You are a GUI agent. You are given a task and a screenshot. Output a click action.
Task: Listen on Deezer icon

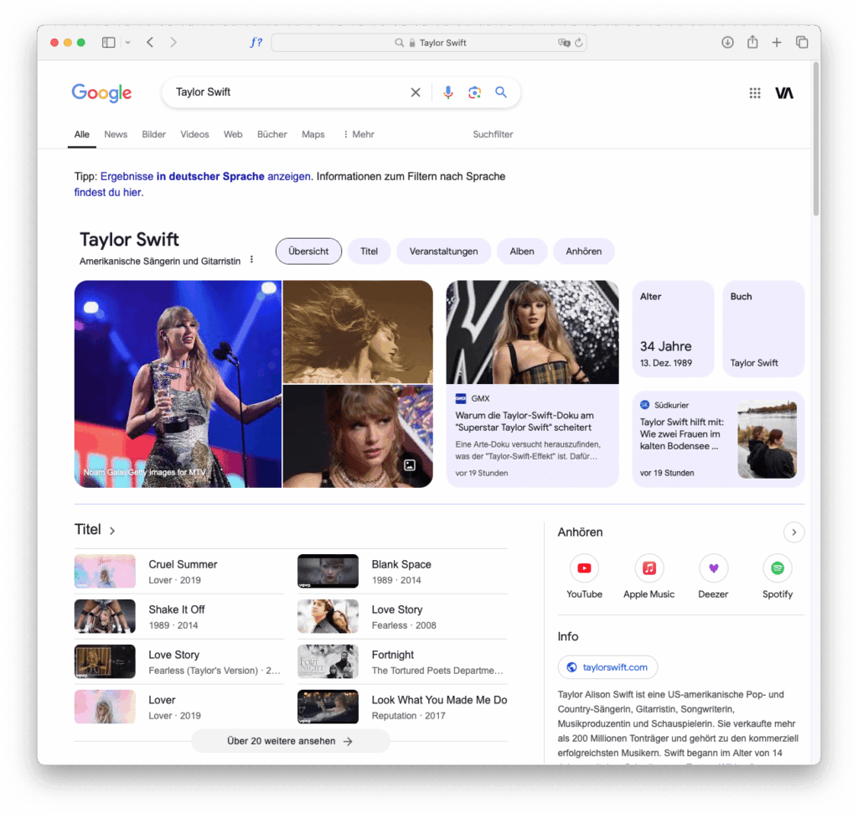(713, 568)
